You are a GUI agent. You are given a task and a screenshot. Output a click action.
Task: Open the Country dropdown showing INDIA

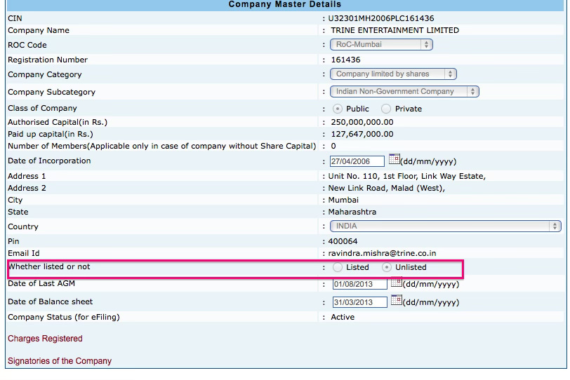[x=446, y=226]
